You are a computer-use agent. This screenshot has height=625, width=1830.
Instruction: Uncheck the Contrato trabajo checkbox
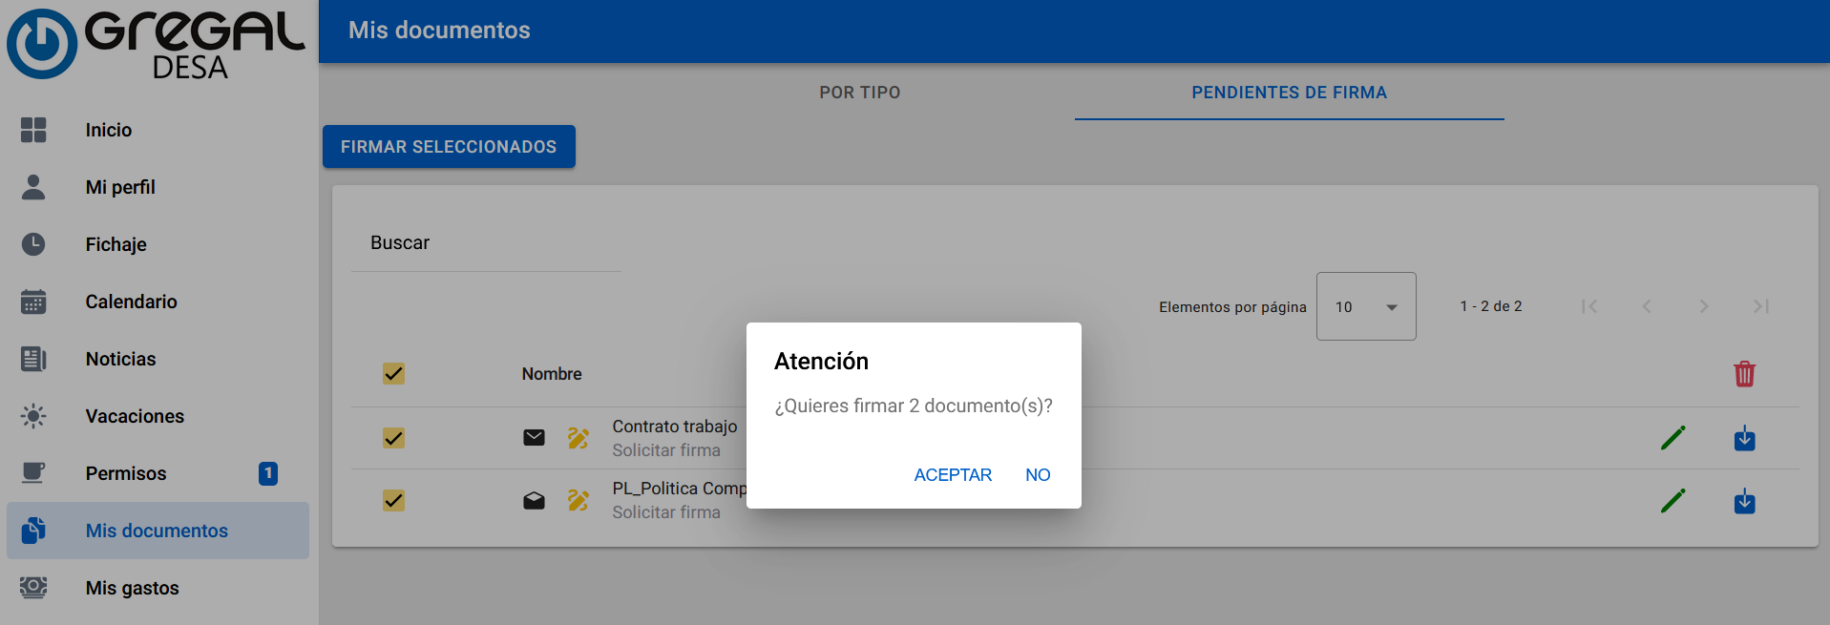pos(393,438)
